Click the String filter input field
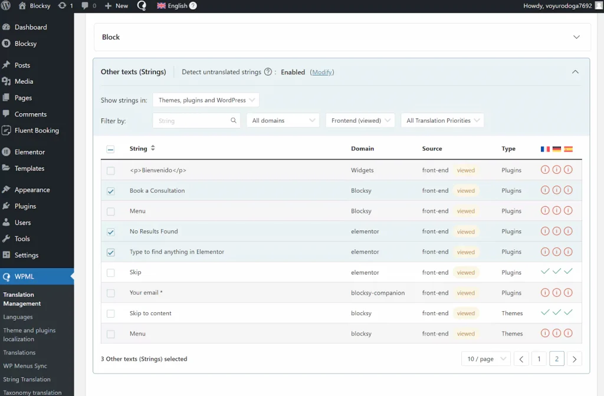Screen dimensions: 604x396 point(196,120)
